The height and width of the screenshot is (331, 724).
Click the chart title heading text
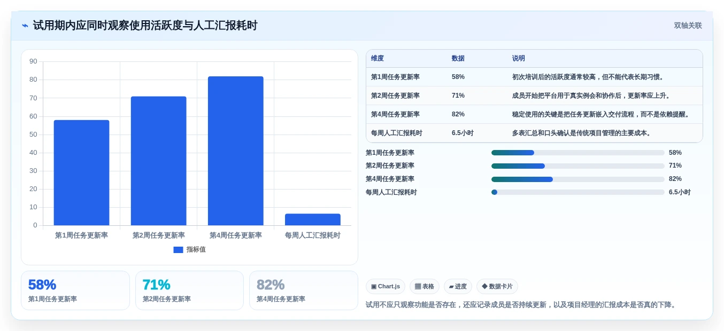[x=145, y=26]
